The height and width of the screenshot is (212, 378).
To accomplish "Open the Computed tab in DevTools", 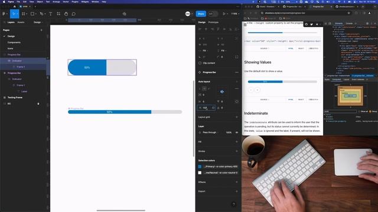I will point(337,79).
